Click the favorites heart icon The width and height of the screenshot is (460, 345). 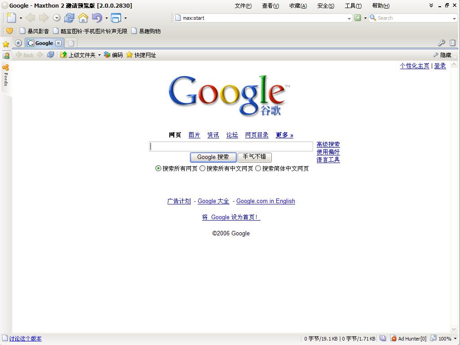pyautogui.click(x=9, y=31)
